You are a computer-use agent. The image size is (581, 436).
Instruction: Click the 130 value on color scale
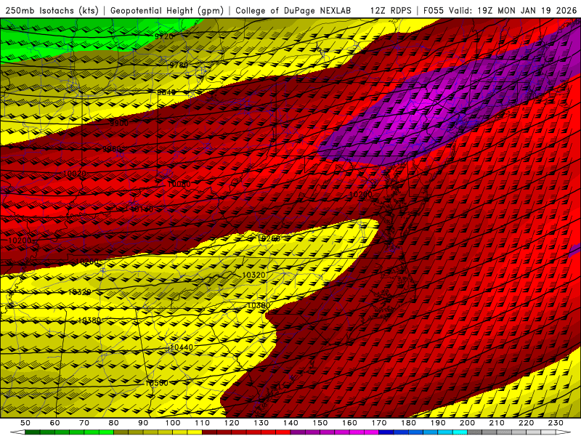click(261, 423)
